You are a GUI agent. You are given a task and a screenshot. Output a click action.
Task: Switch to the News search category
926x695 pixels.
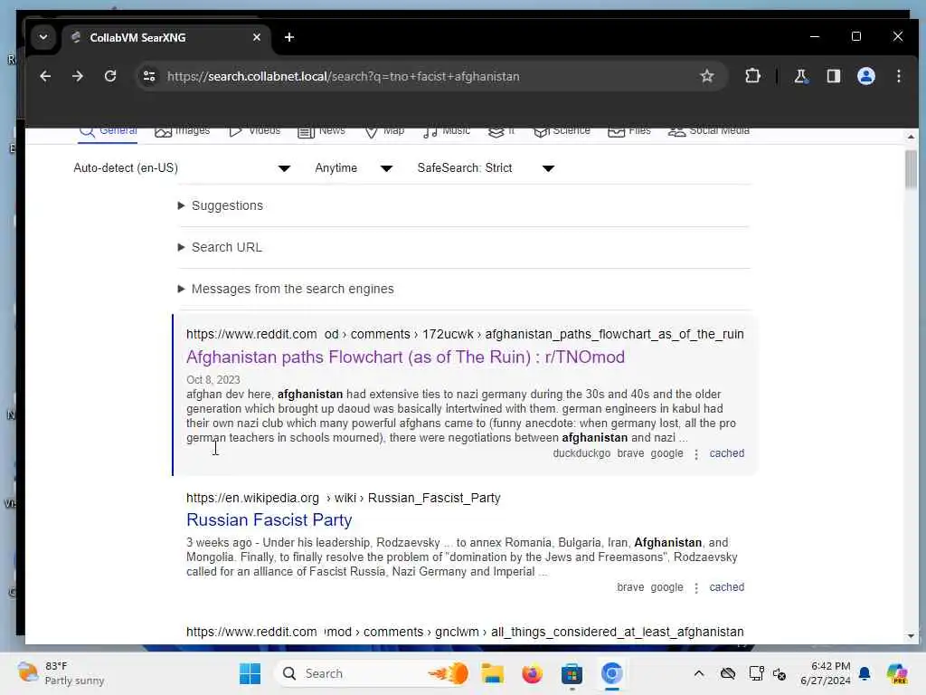pyautogui.click(x=321, y=131)
